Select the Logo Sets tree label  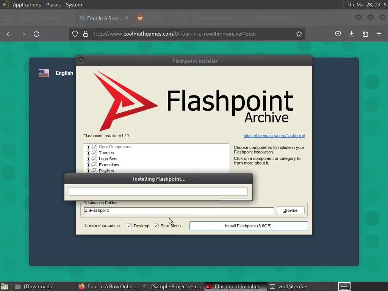tap(108, 159)
